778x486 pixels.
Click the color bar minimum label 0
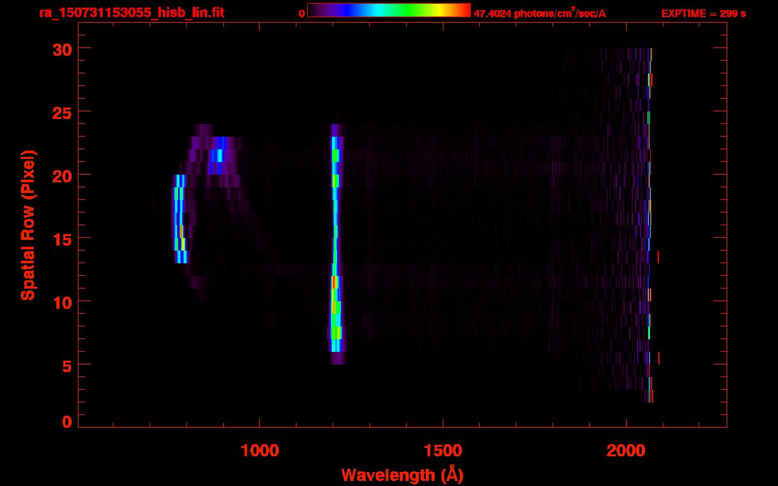click(302, 13)
